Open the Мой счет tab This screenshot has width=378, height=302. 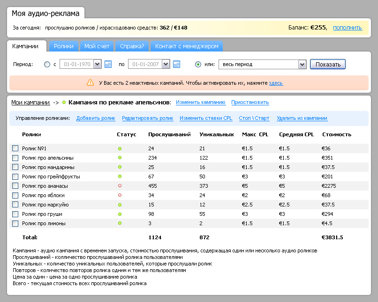point(97,46)
